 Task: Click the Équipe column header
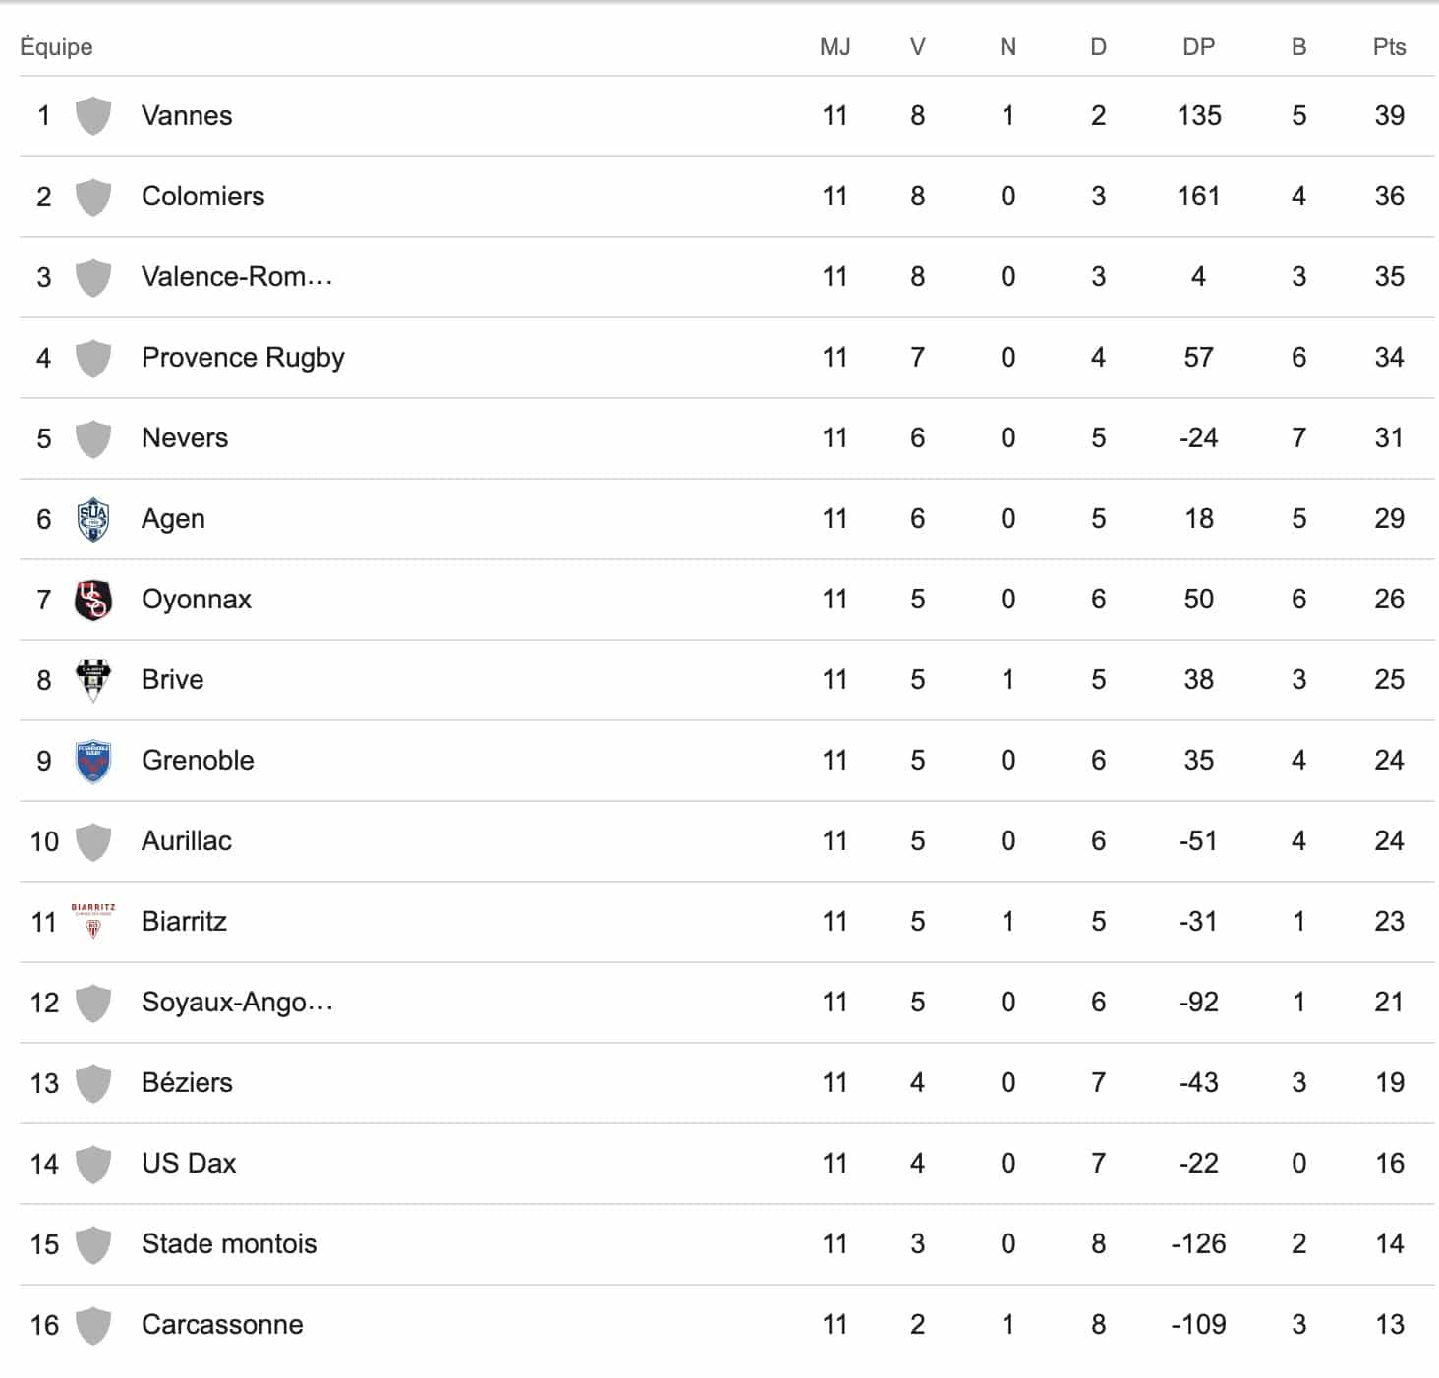pos(56,47)
